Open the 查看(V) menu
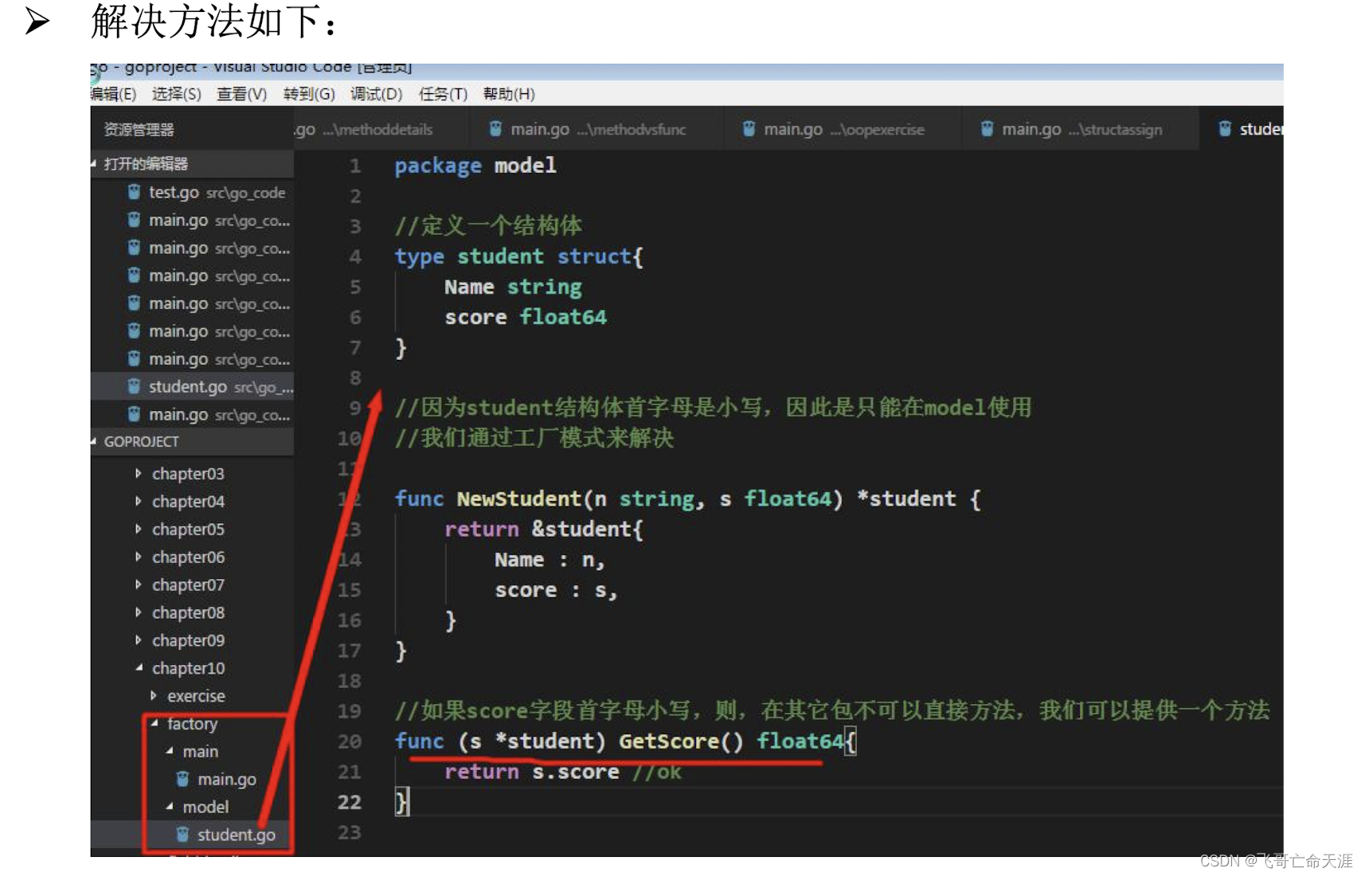Viewport: 1365px width, 876px height. click(x=241, y=94)
